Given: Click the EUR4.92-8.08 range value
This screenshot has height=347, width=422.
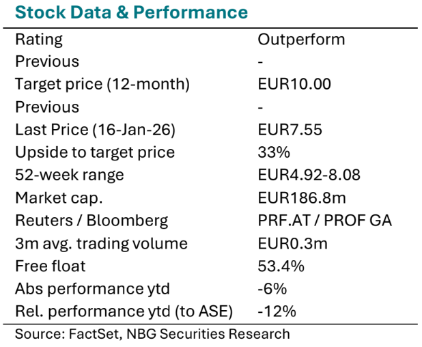Looking at the screenshot, I should tap(309, 175).
